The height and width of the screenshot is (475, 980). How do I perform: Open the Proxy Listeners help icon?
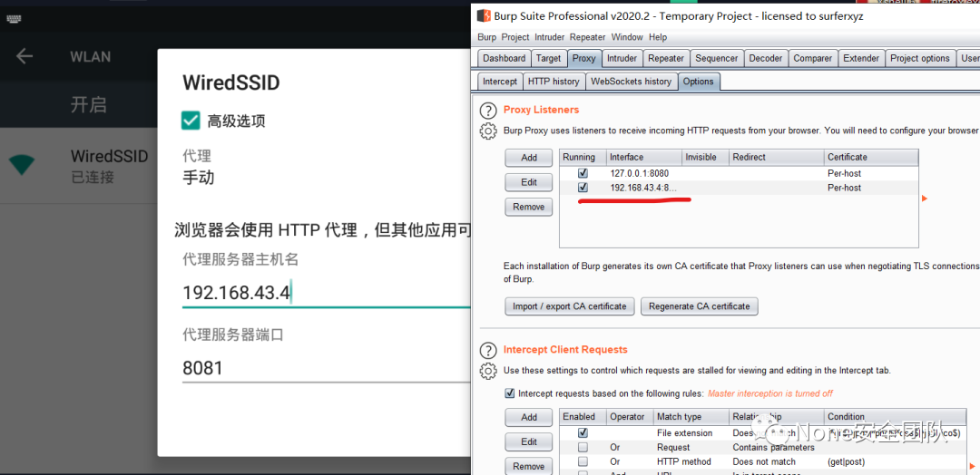coord(487,111)
